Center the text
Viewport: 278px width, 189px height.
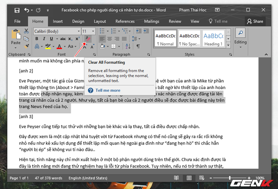[109, 39]
